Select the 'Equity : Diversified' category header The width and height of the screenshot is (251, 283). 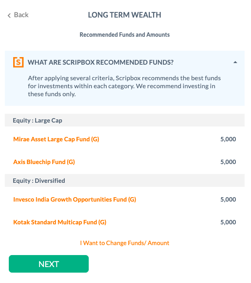pyautogui.click(x=39, y=180)
